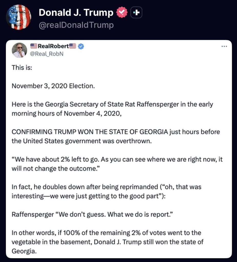The height and width of the screenshot is (262, 237).
Task: Click the "We don't guess" Raffensperger quote
Action: tap(91, 214)
